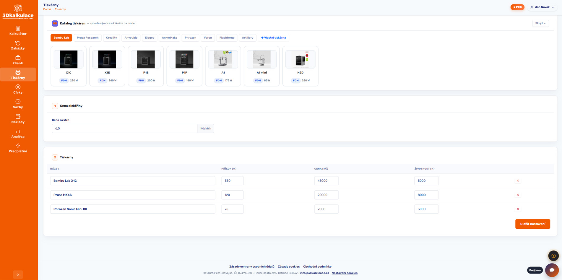Viewport: 562px width, 280px height.
Task: Pick the A1 mini printer card
Action: pos(262,66)
